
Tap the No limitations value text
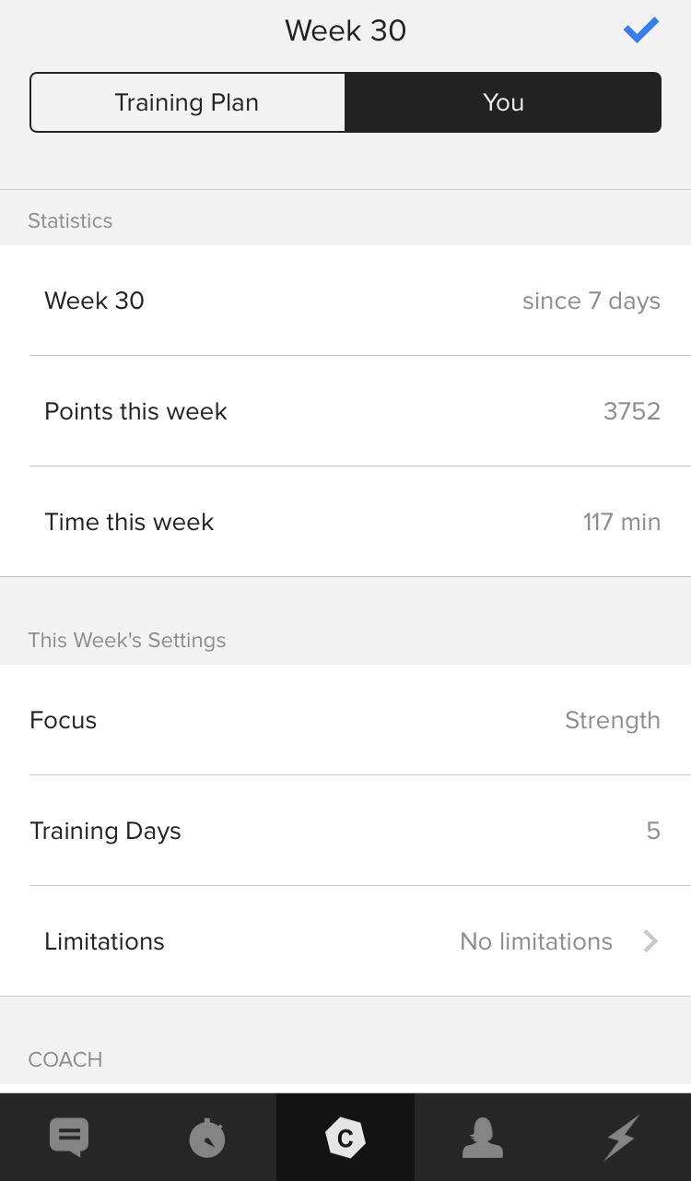(x=536, y=941)
